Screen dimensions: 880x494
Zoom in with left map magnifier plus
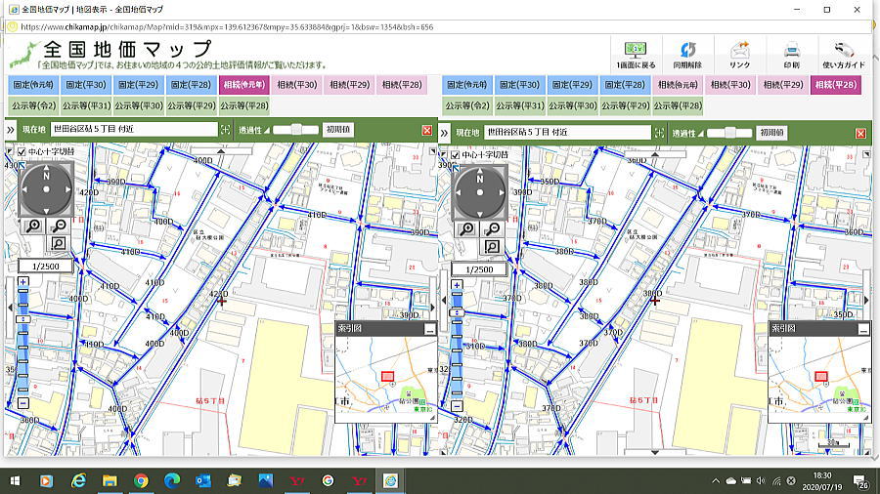point(33,226)
